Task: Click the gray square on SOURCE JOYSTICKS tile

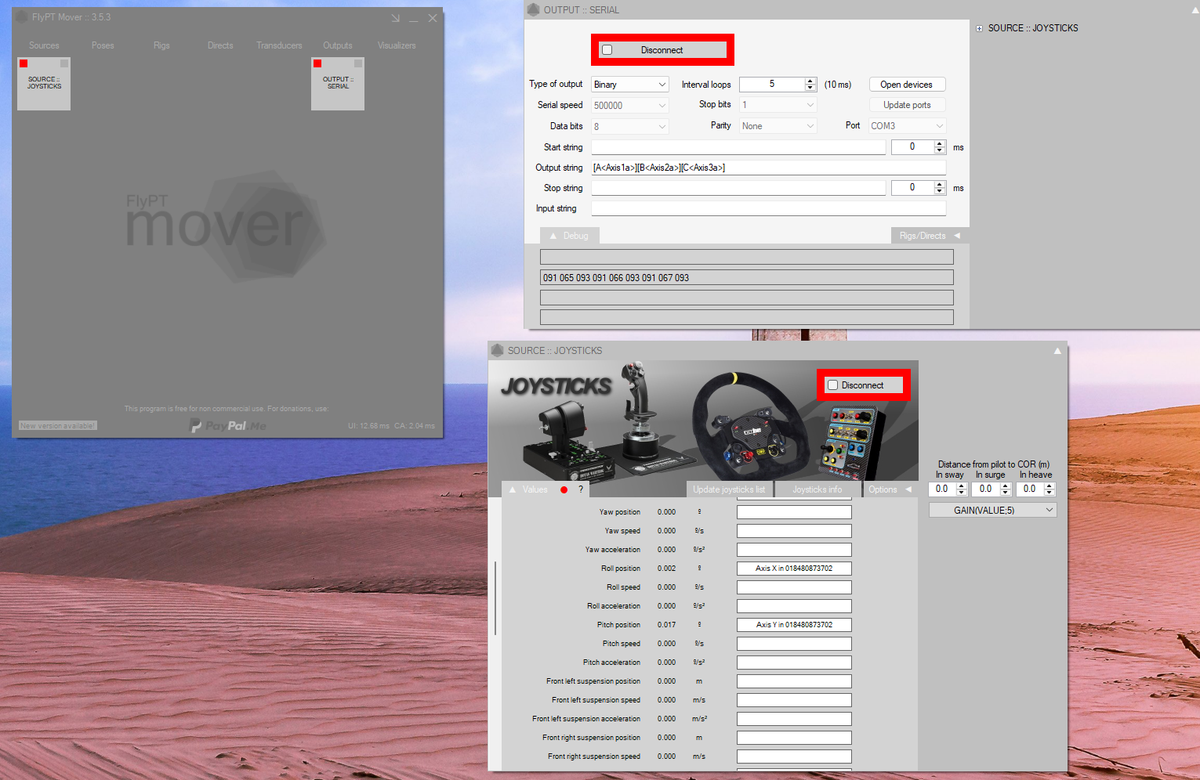Action: [x=64, y=63]
